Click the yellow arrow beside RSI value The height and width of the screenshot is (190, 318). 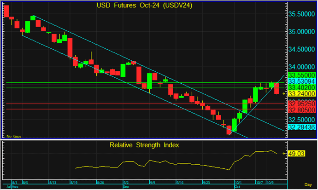pos(284,154)
